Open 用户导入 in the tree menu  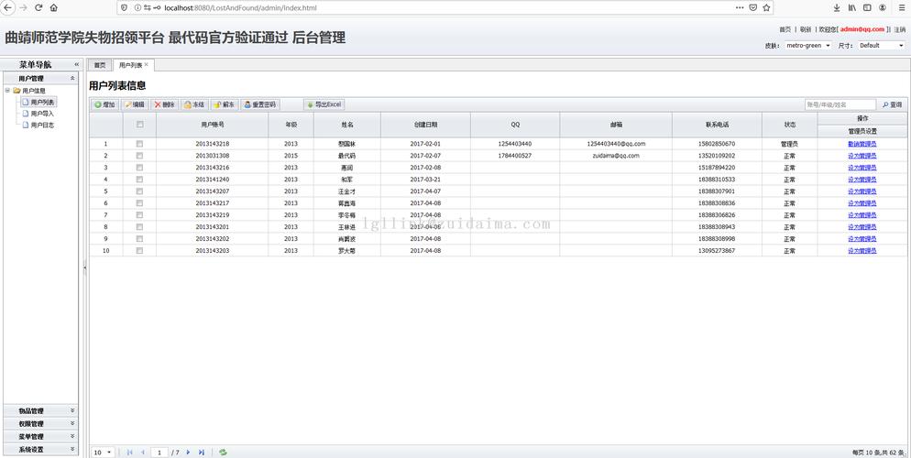point(42,114)
